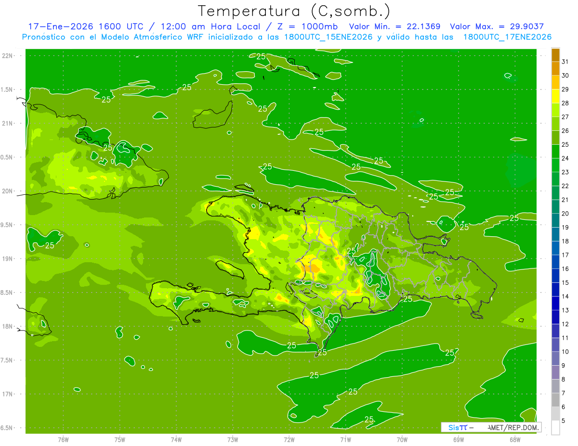The width and height of the screenshot is (578, 446).
Task: Click the gray colorbar swatch between 6 and 7
Action: click(x=555, y=400)
